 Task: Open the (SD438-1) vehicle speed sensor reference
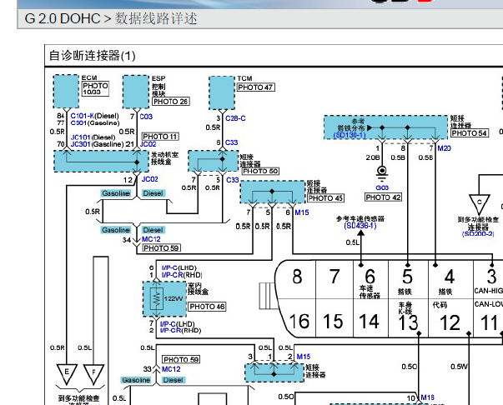tap(360, 226)
